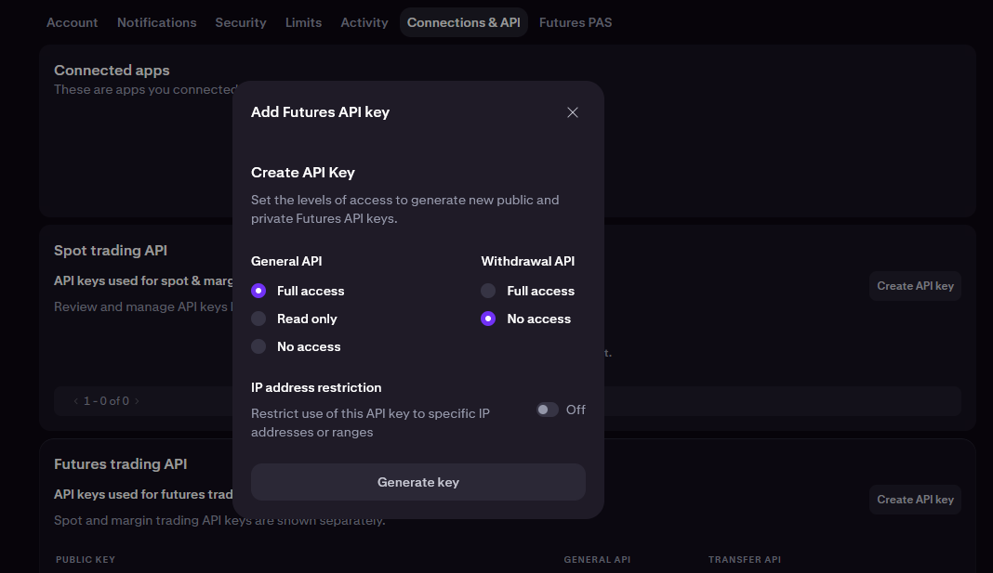Switch to the Notifications tab
This screenshot has height=573, width=993.
tap(156, 22)
